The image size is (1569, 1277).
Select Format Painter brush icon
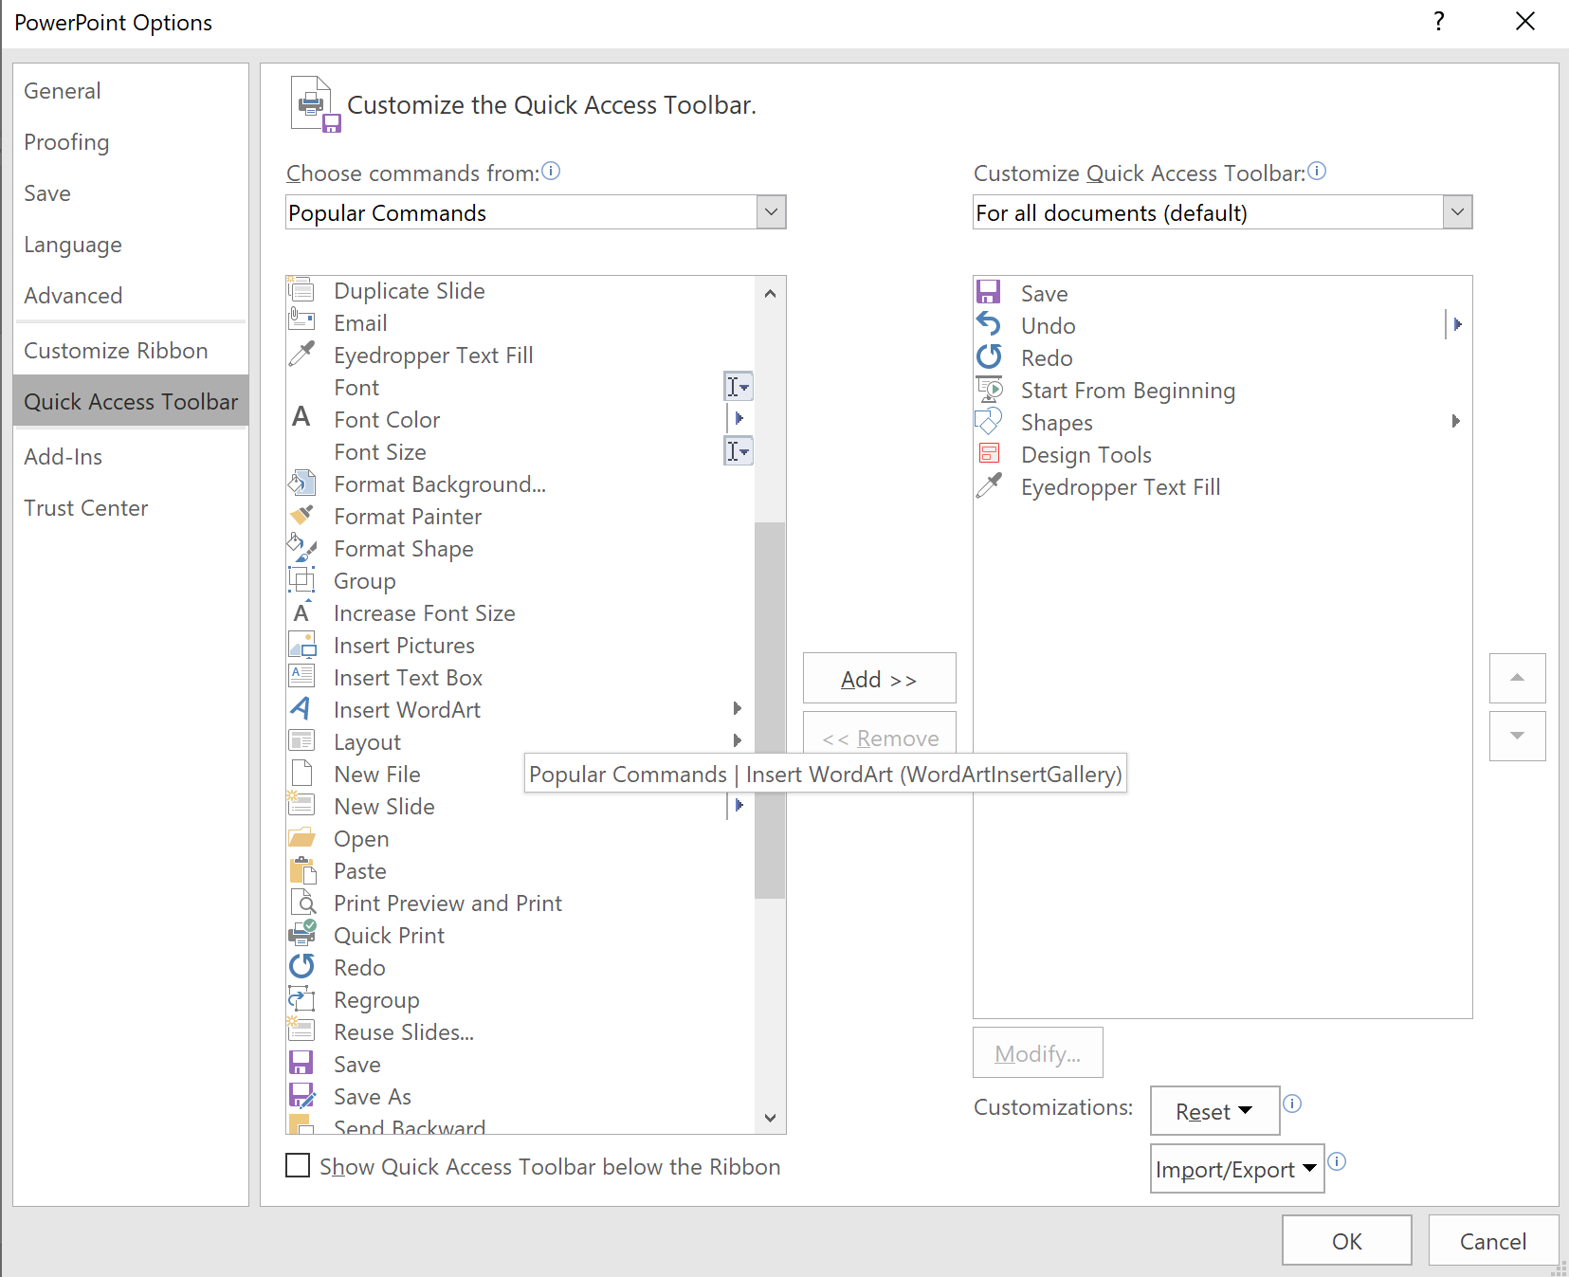(x=301, y=515)
